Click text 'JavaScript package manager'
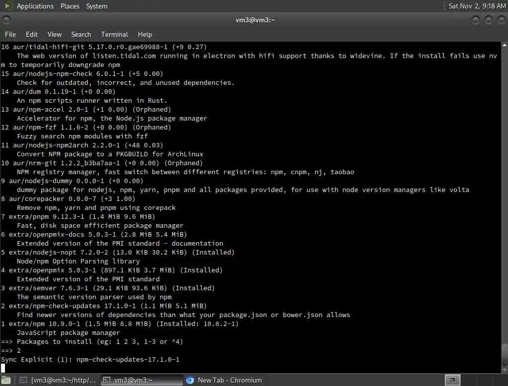The image size is (508, 386). [x=68, y=332]
